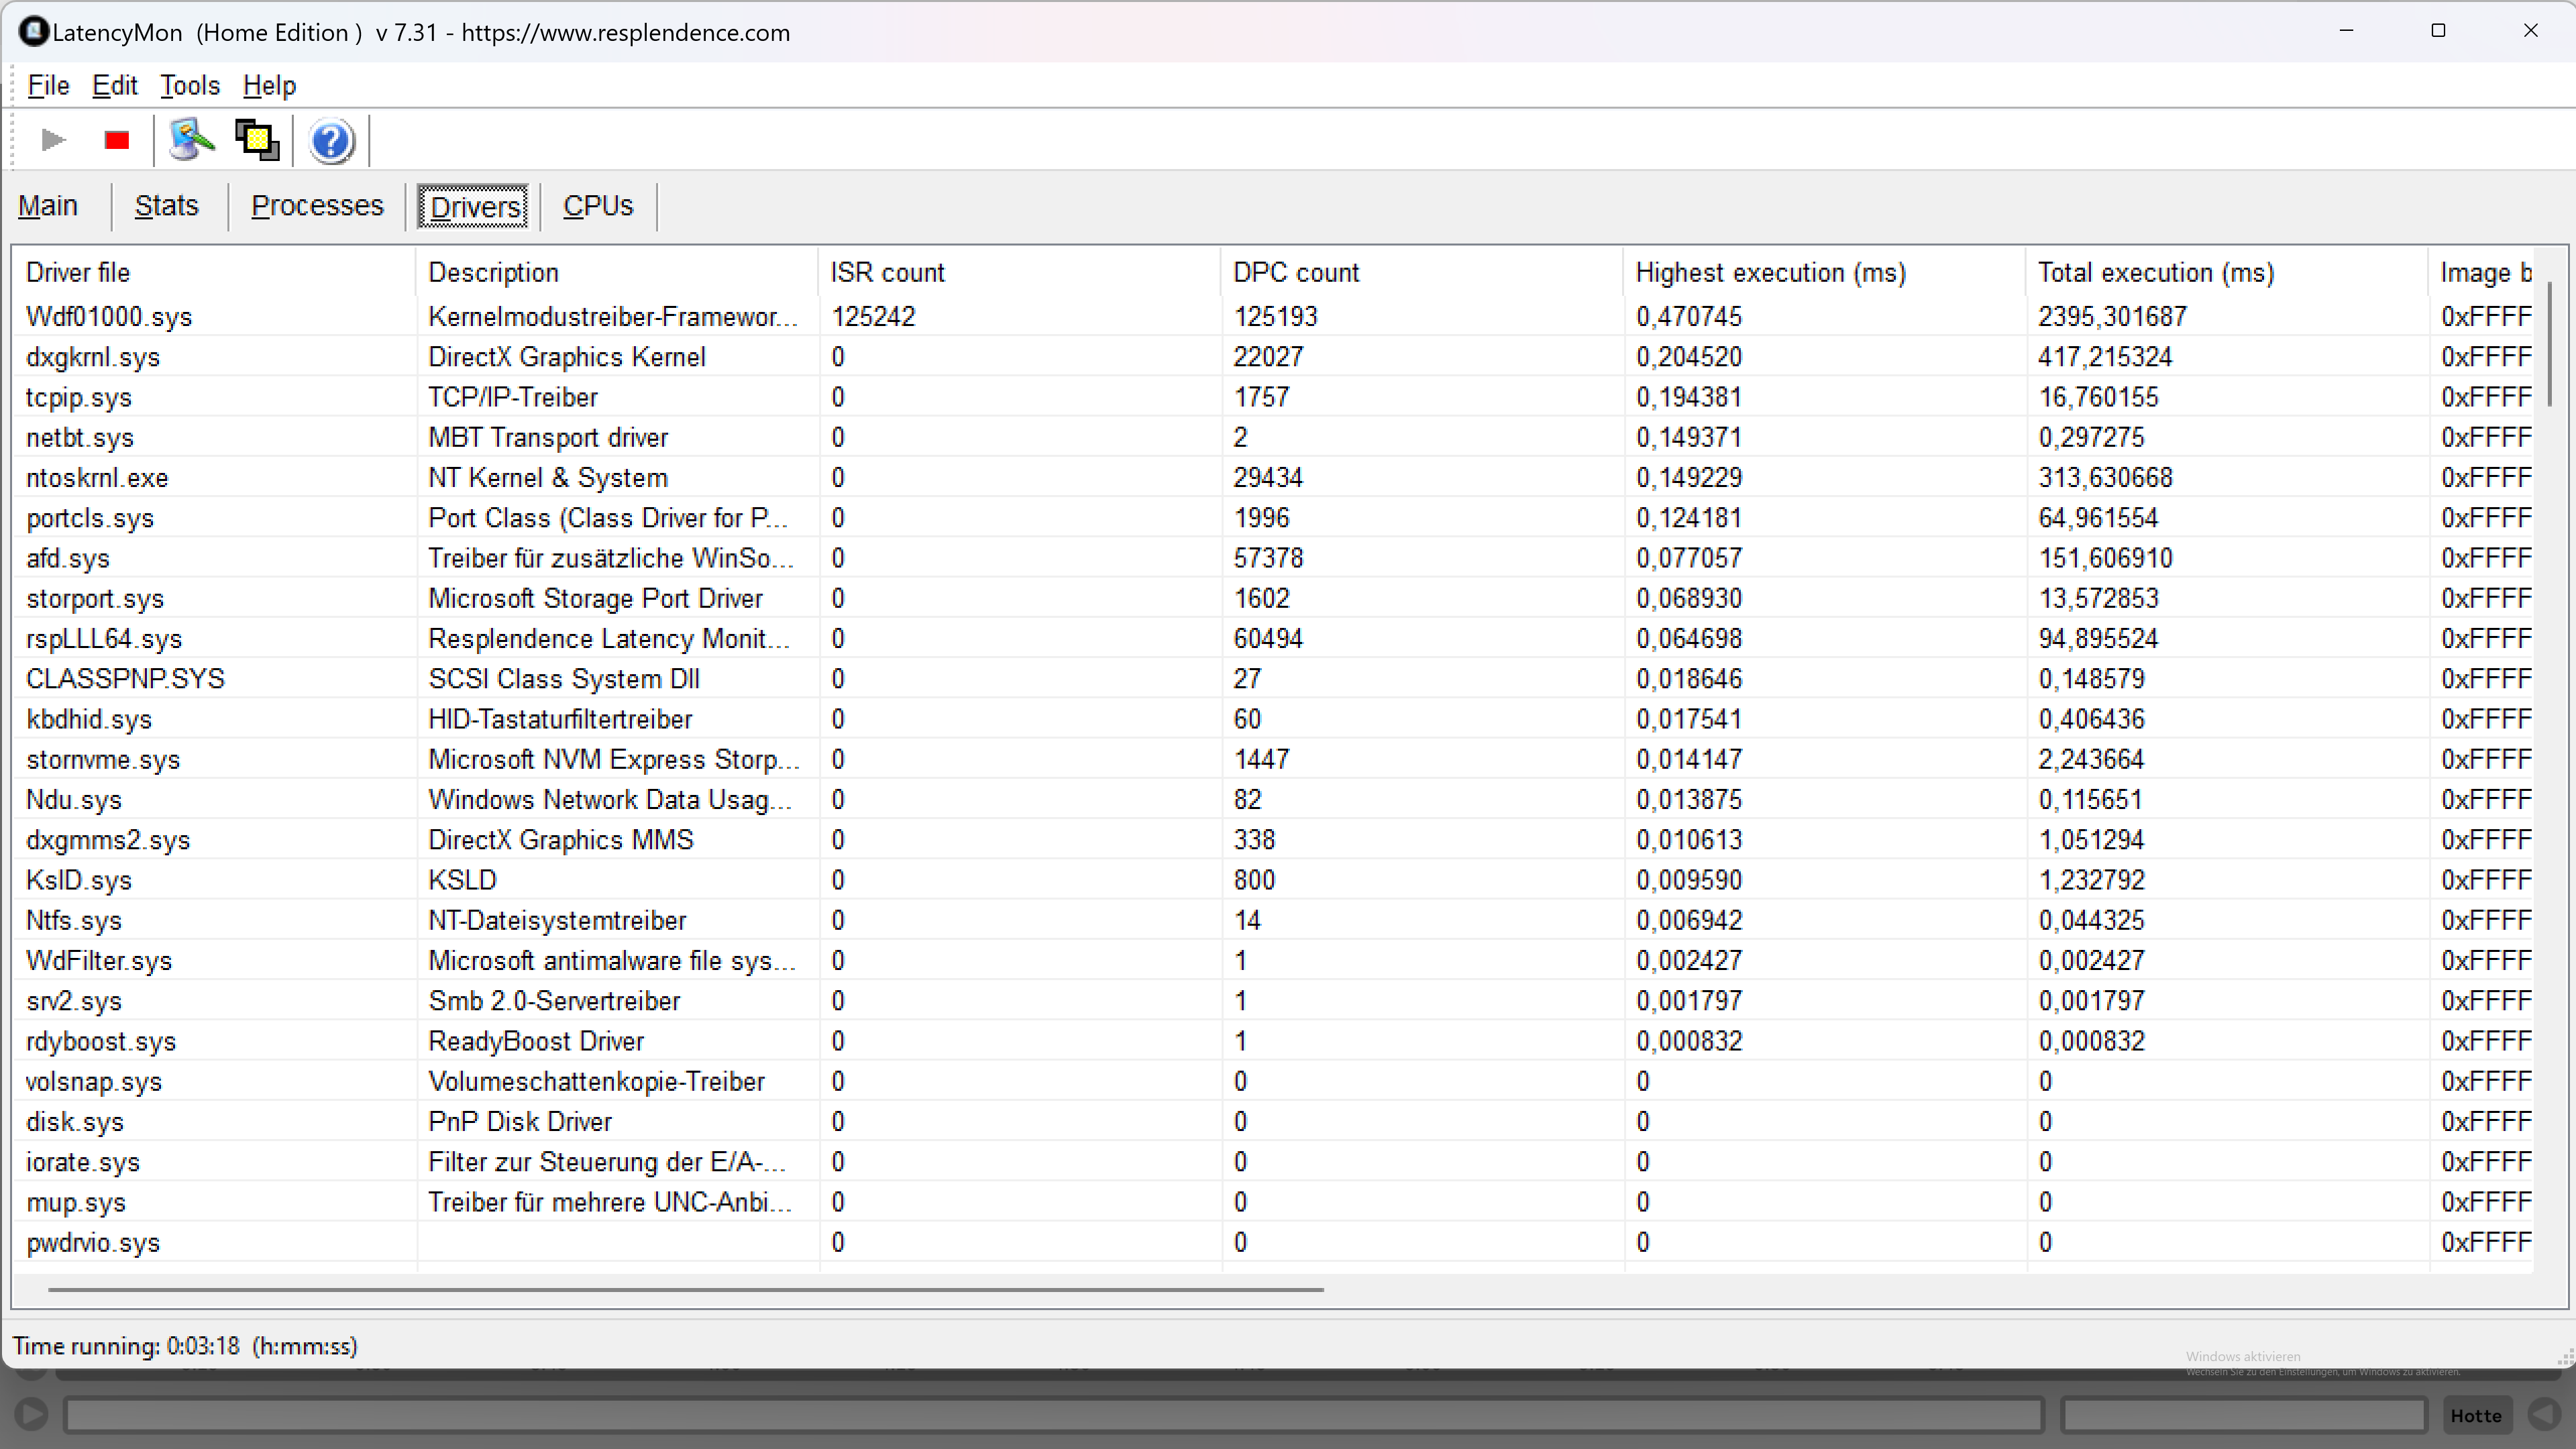This screenshot has height=1449, width=2576.
Task: Open the blue help question mark icon
Action: [331, 141]
